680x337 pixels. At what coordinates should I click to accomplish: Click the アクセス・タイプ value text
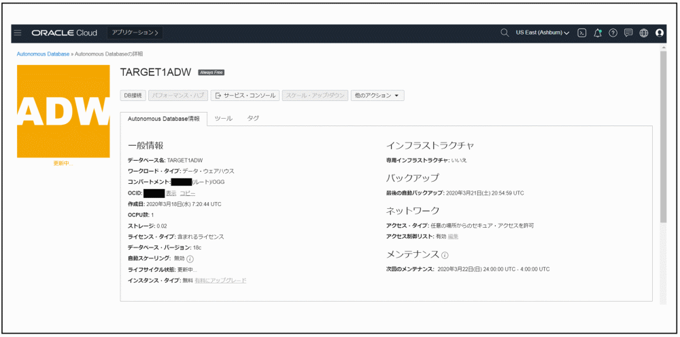[x=481, y=225]
